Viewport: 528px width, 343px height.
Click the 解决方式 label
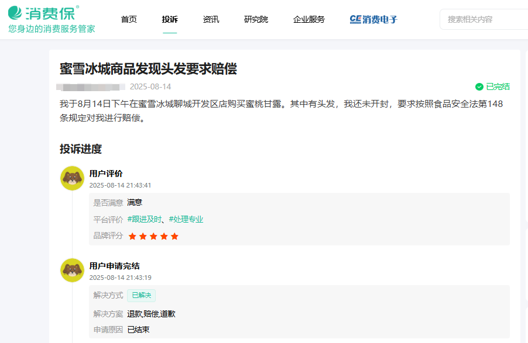[x=108, y=295]
